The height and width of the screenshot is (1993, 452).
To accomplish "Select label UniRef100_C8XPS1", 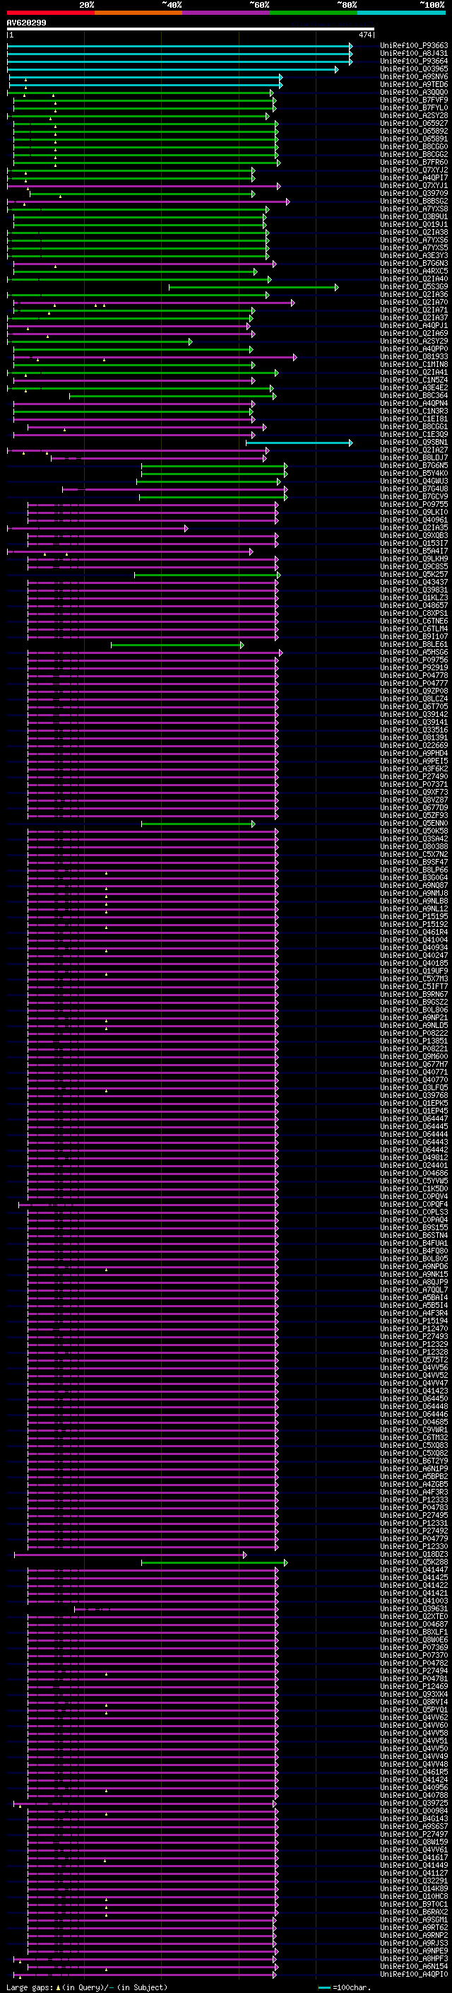I will (x=414, y=614).
